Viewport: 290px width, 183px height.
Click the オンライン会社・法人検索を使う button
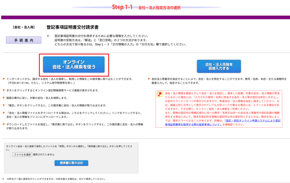pyautogui.click(x=74, y=64)
